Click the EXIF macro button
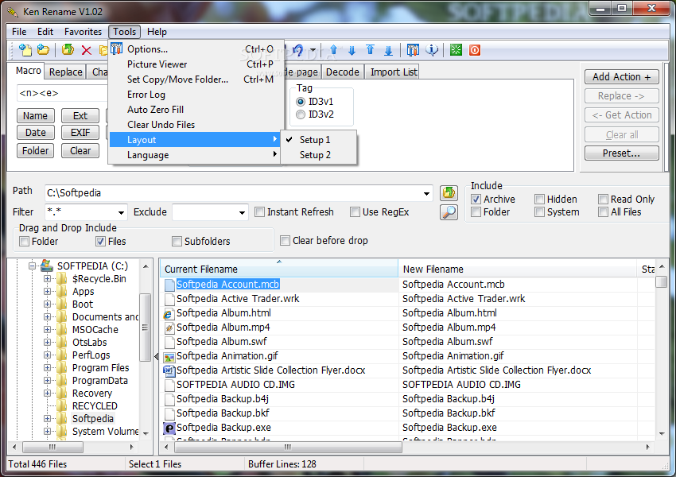The image size is (676, 477). [80, 133]
